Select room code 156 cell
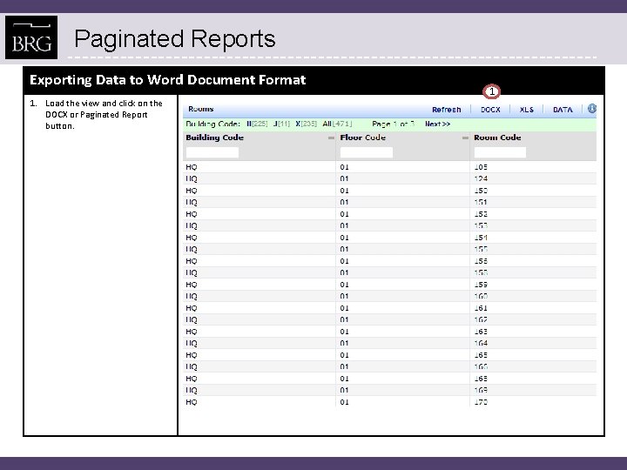The height and width of the screenshot is (470, 627). point(481,261)
